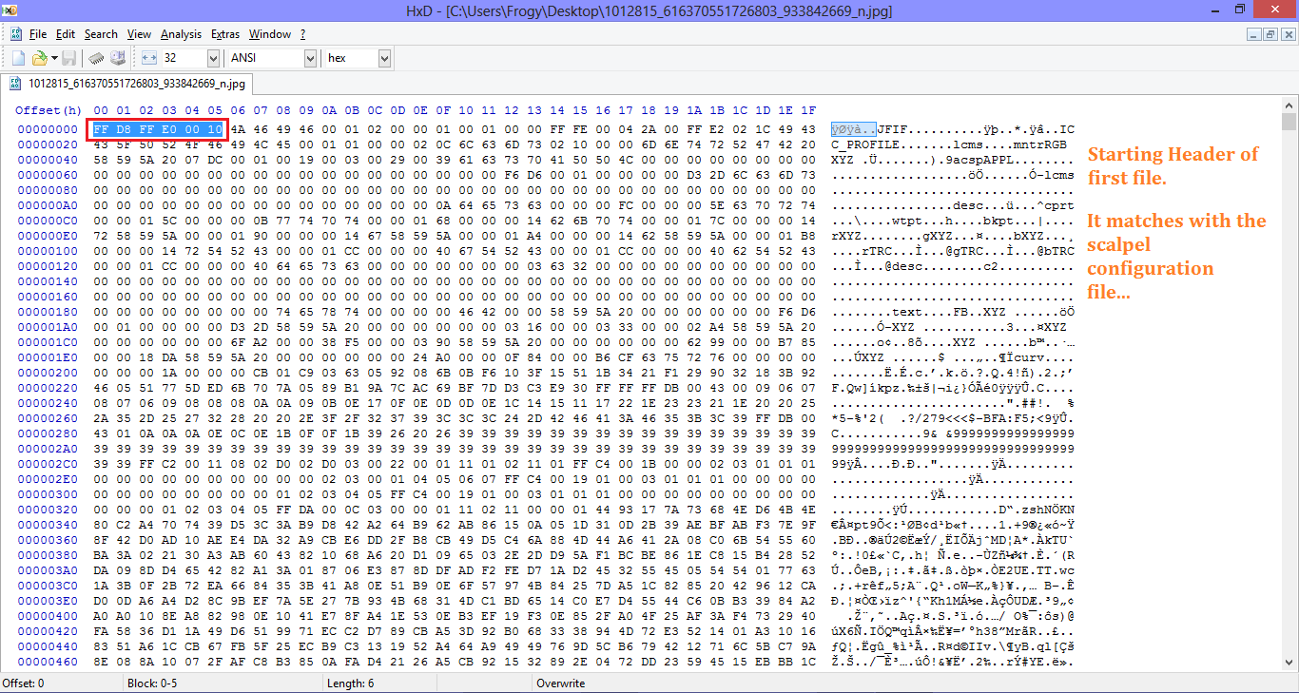
Task: Click the bytes-per-row width icon
Action: click(x=147, y=57)
